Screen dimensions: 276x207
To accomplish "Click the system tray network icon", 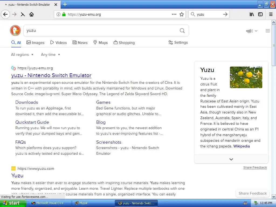I will 256,203.
